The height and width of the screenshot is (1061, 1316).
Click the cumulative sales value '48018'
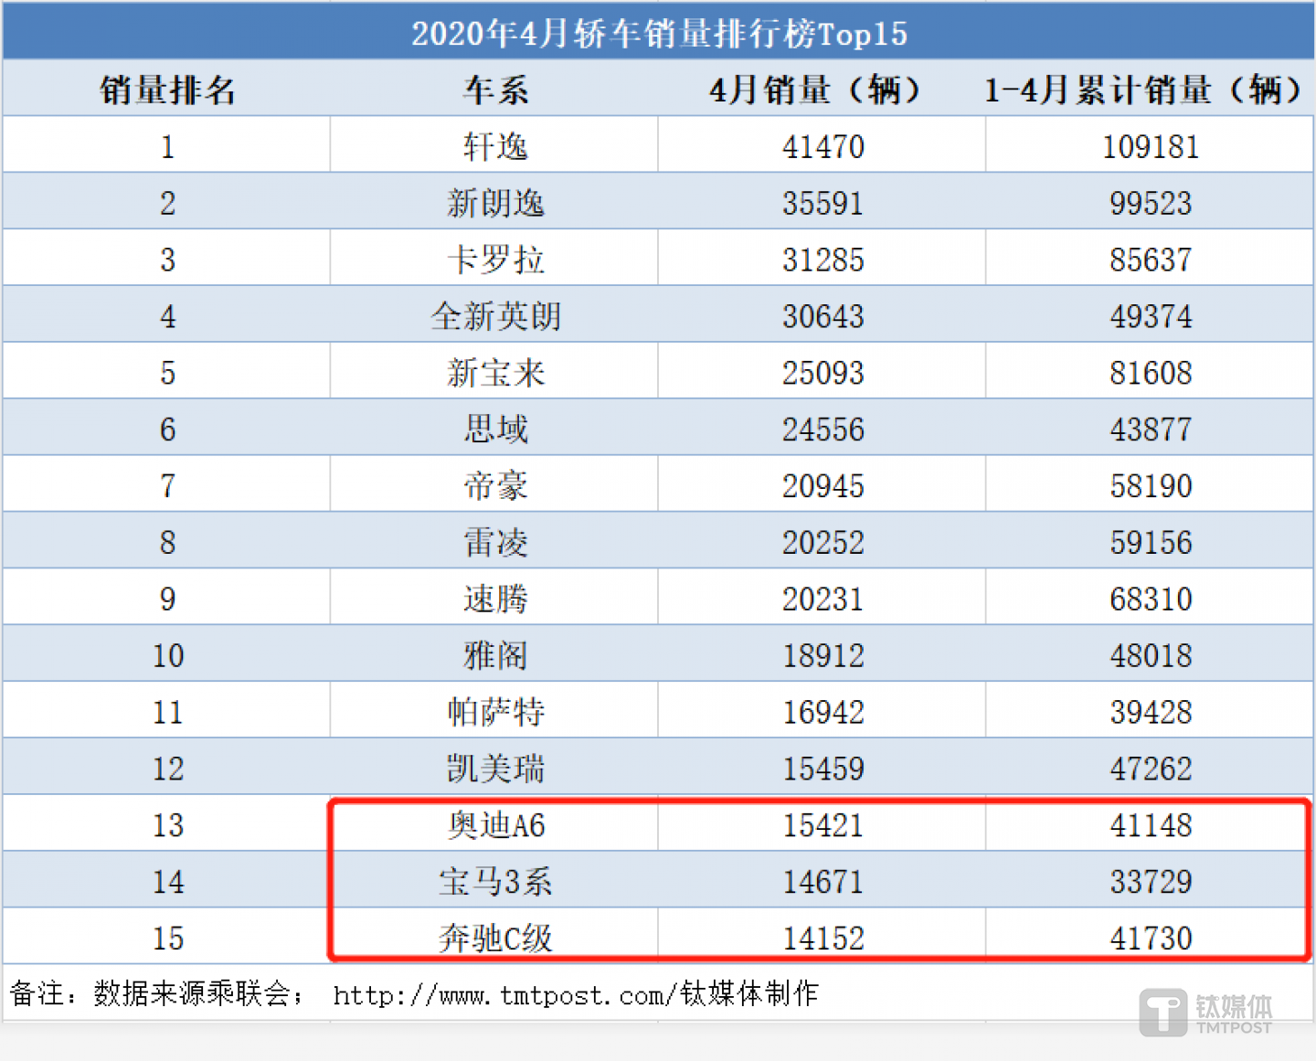(x=1151, y=656)
